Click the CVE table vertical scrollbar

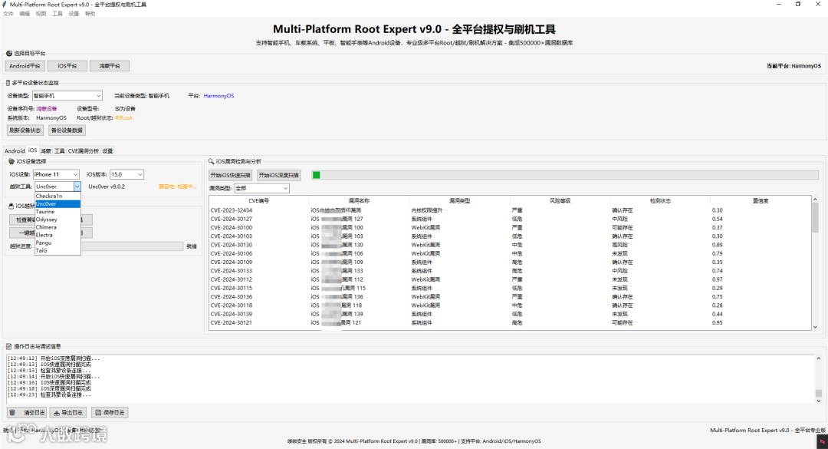click(x=815, y=263)
